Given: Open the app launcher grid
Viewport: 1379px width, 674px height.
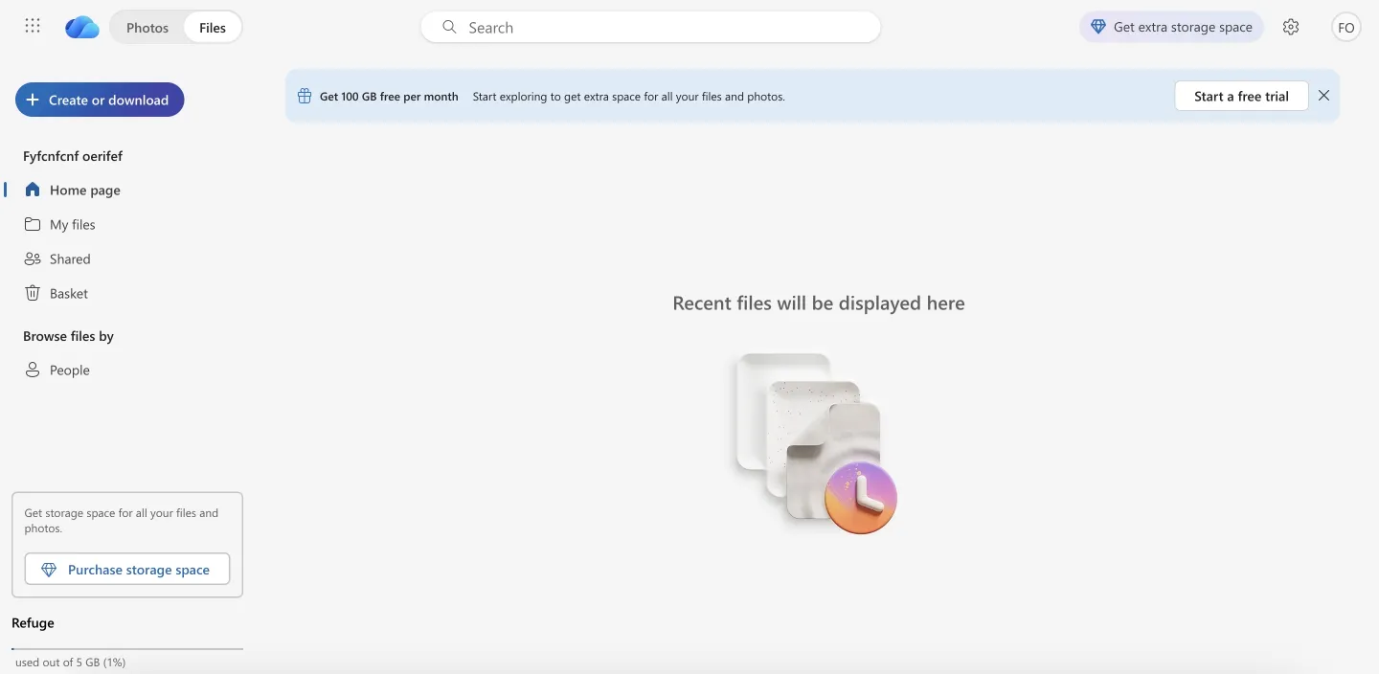Looking at the screenshot, I should click(x=32, y=26).
